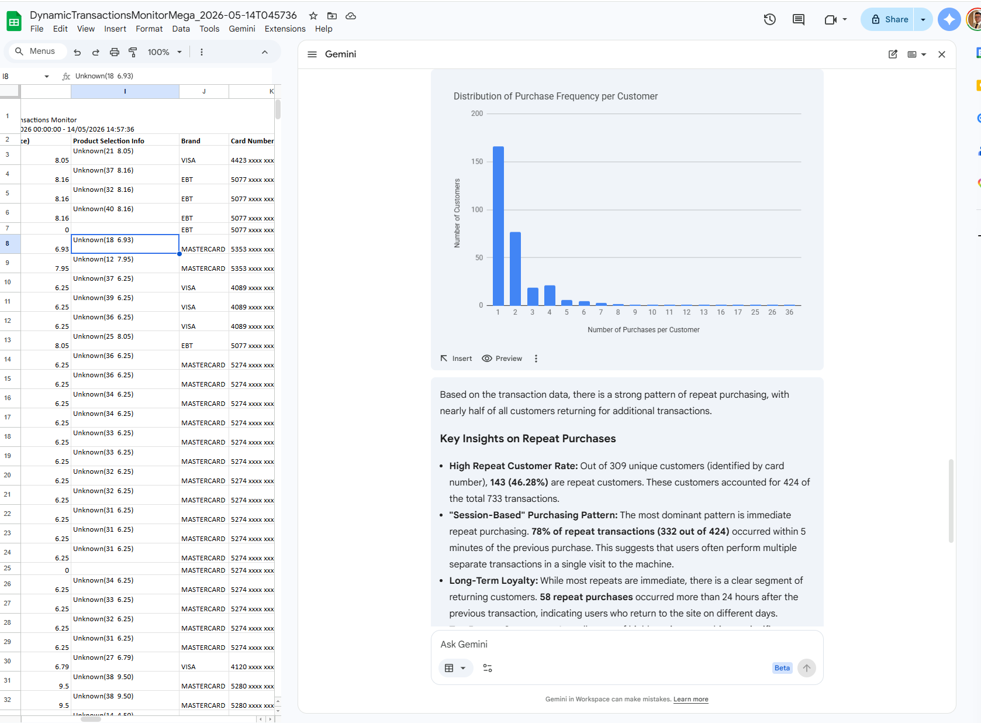Click the sheet vertical scrollbar thumb
Screen dimensions: 981x723
[x=278, y=109]
